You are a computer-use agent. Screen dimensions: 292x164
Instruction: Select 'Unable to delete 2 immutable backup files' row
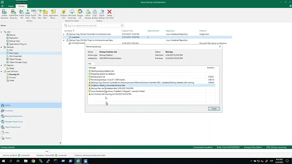click(x=152, y=86)
